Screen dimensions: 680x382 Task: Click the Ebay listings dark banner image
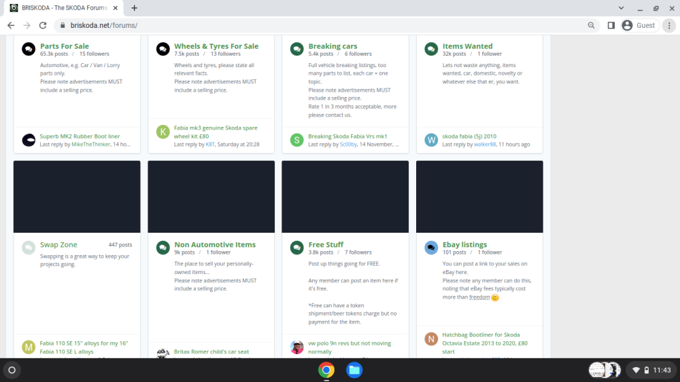[479, 197]
